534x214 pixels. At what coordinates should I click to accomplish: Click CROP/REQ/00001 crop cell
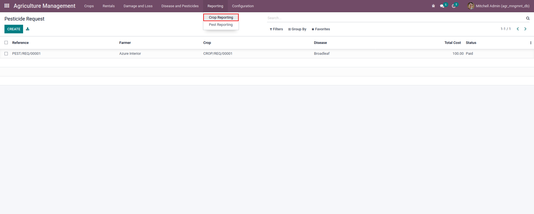tap(218, 54)
